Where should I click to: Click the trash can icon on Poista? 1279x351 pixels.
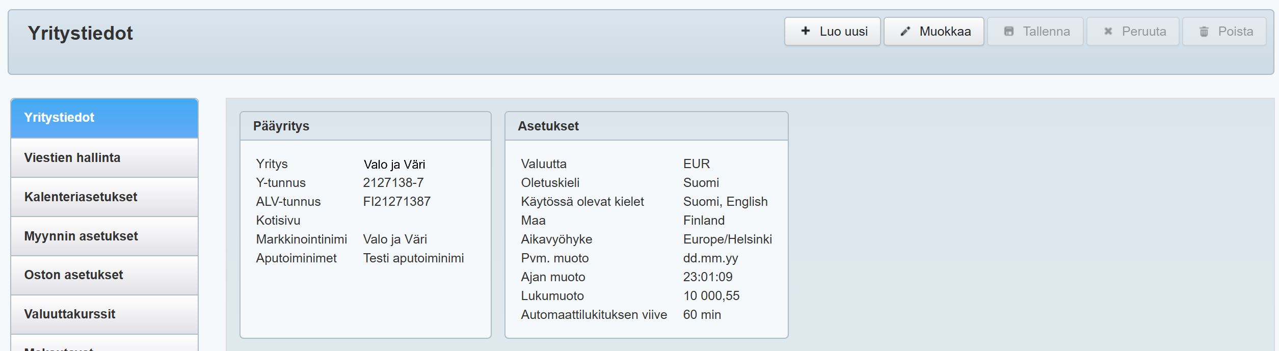click(x=1204, y=32)
